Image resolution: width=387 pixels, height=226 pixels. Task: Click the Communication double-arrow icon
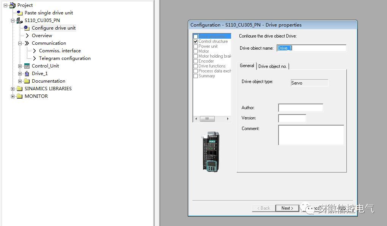[27, 43]
